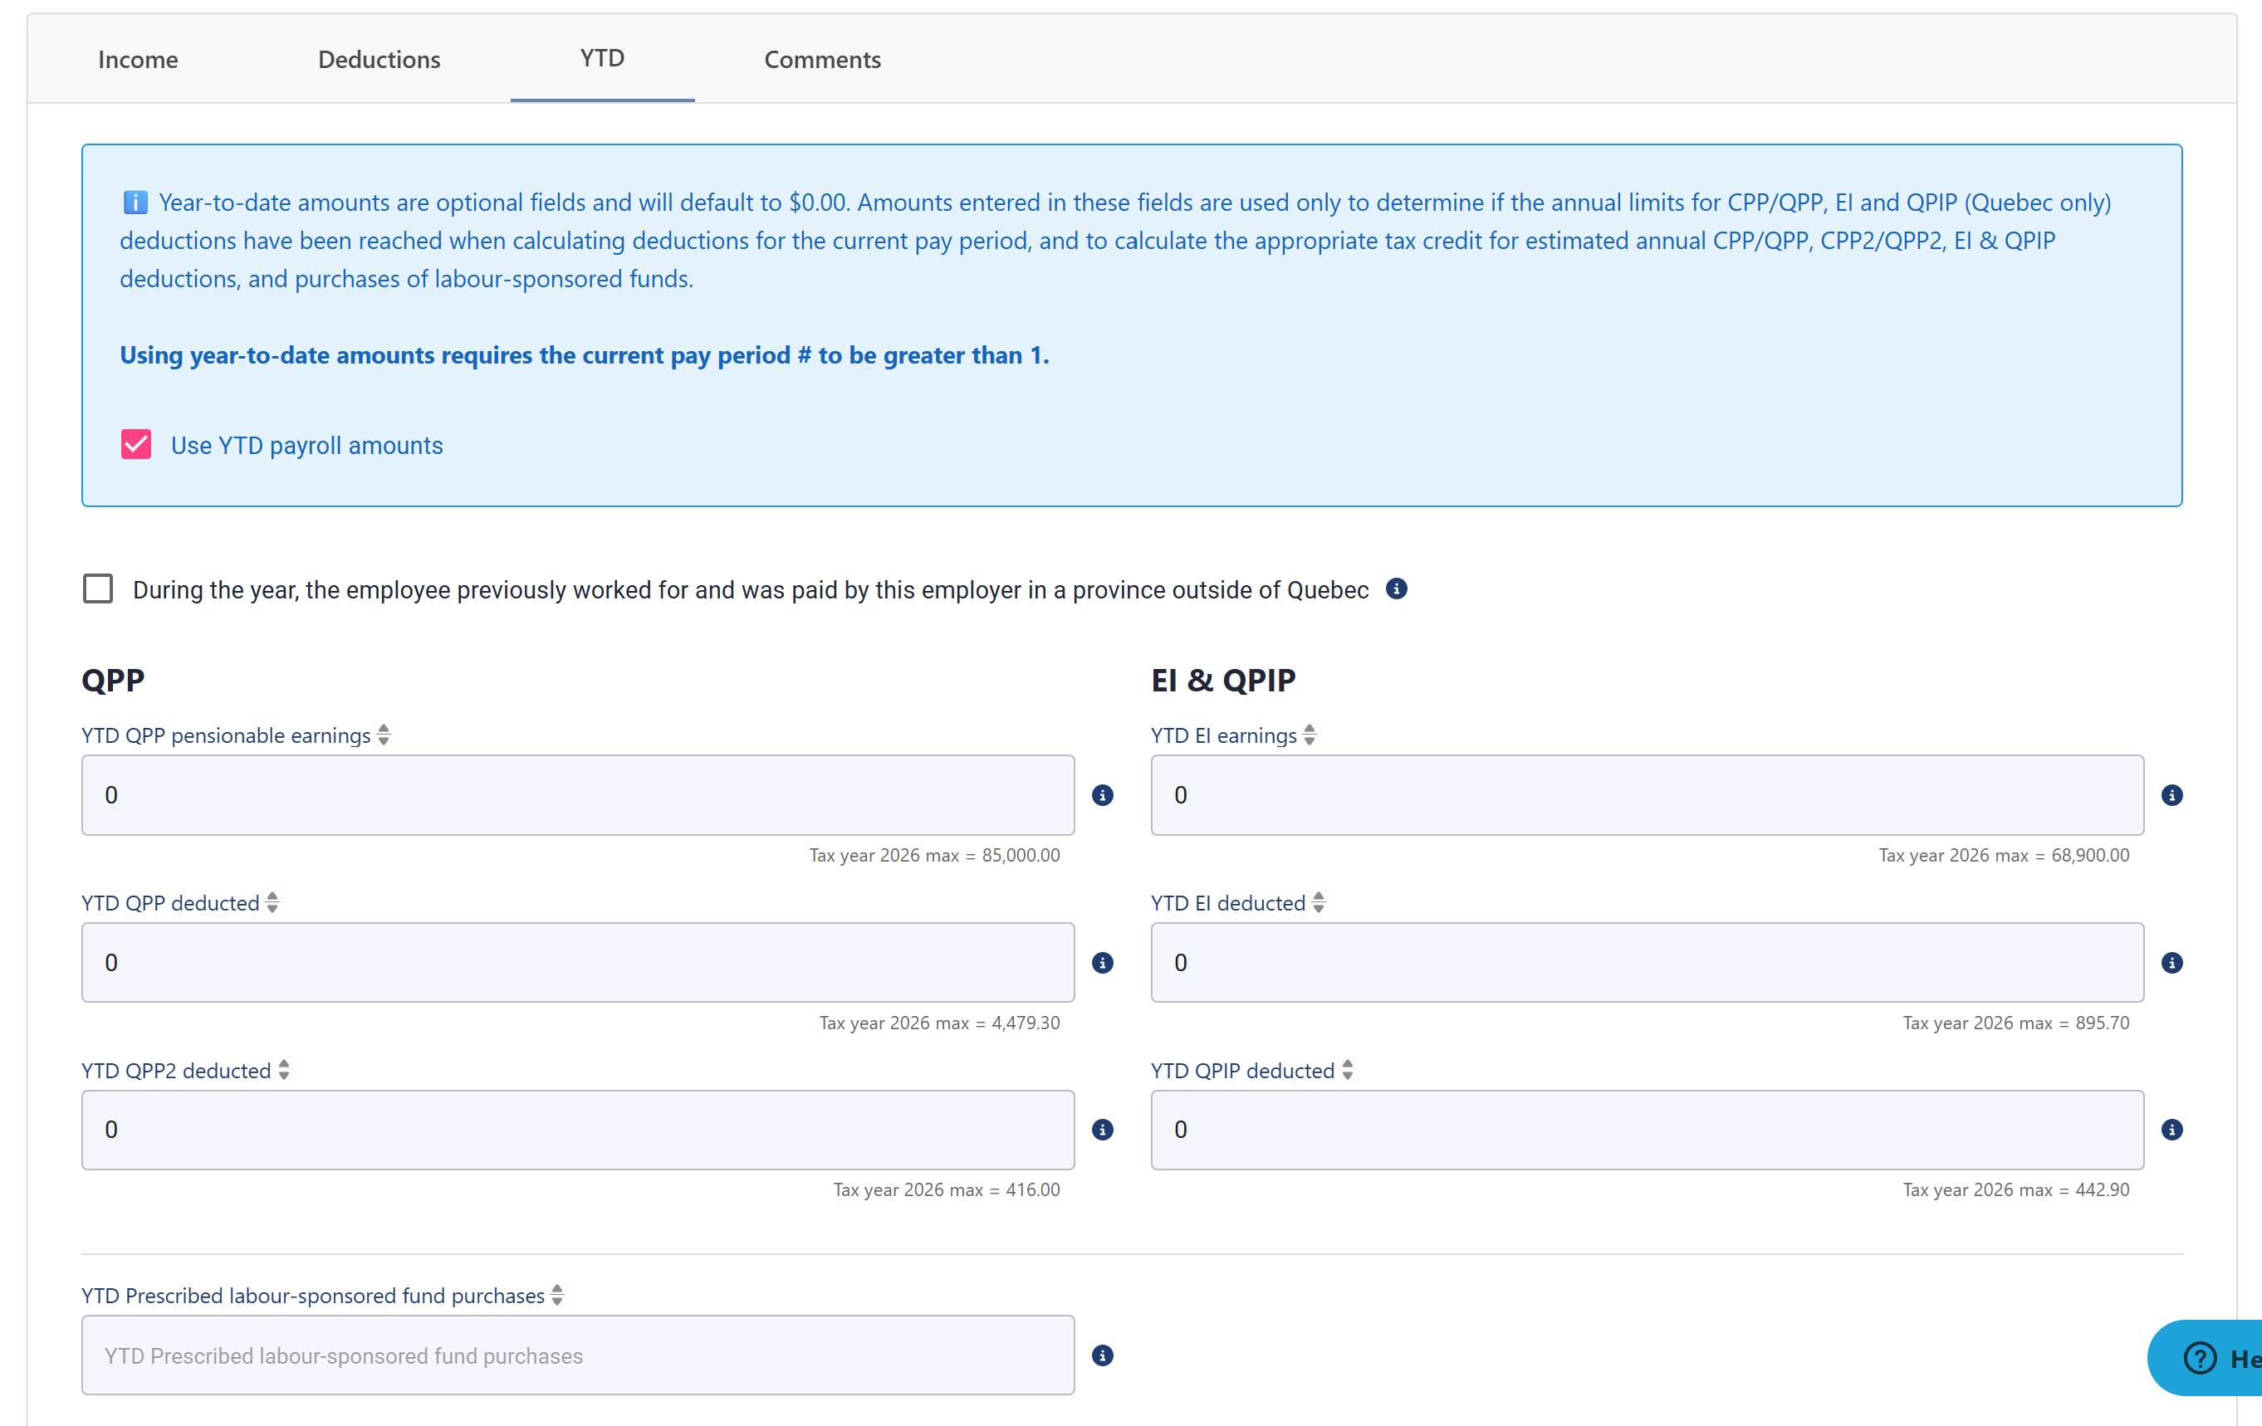The width and height of the screenshot is (2262, 1426).
Task: Open the Help widget button
Action: pyautogui.click(x=2206, y=1357)
